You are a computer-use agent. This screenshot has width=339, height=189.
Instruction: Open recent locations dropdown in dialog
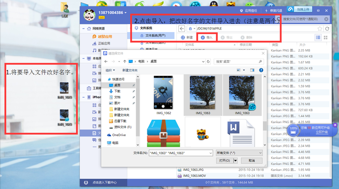tap(119, 62)
